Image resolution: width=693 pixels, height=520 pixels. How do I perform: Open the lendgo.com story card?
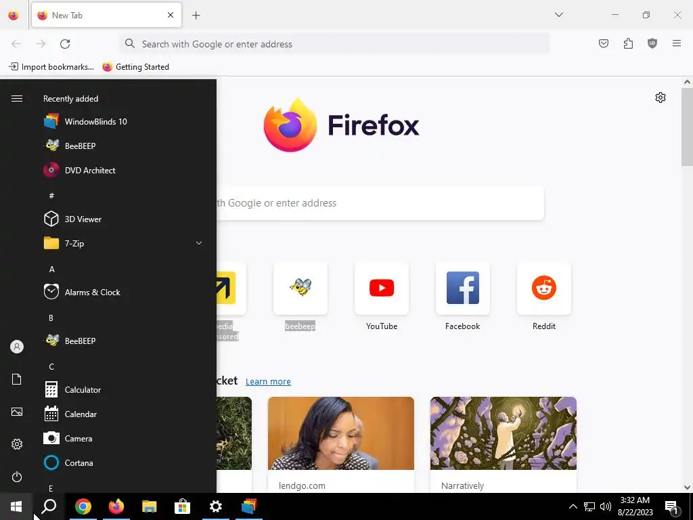(x=341, y=444)
